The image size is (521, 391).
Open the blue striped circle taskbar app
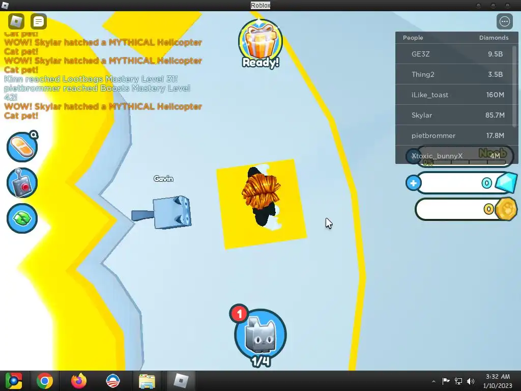[x=112, y=381]
